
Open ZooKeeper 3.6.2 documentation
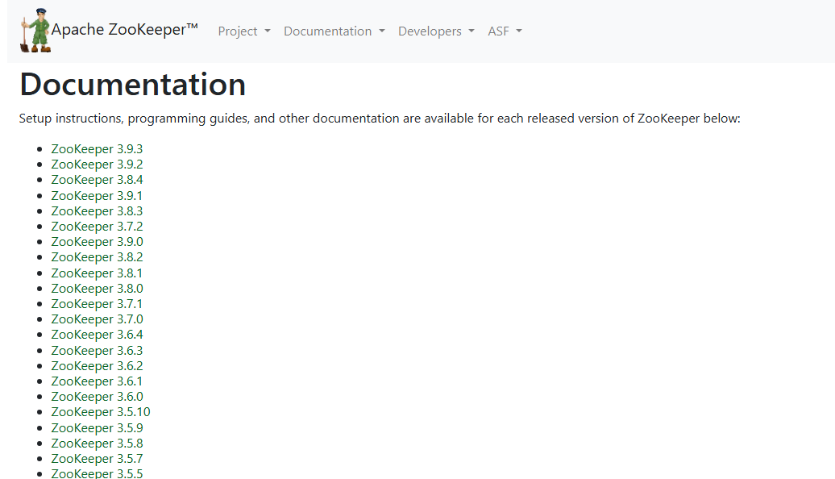(x=97, y=366)
